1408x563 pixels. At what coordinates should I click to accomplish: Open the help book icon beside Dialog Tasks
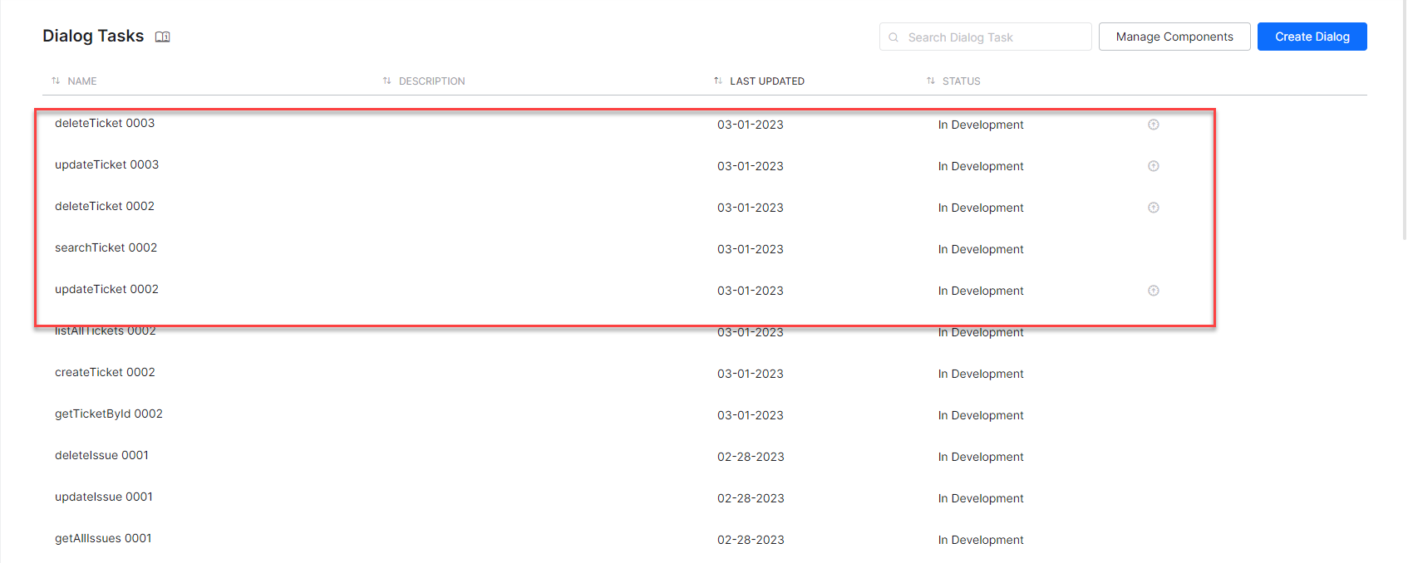pos(163,37)
